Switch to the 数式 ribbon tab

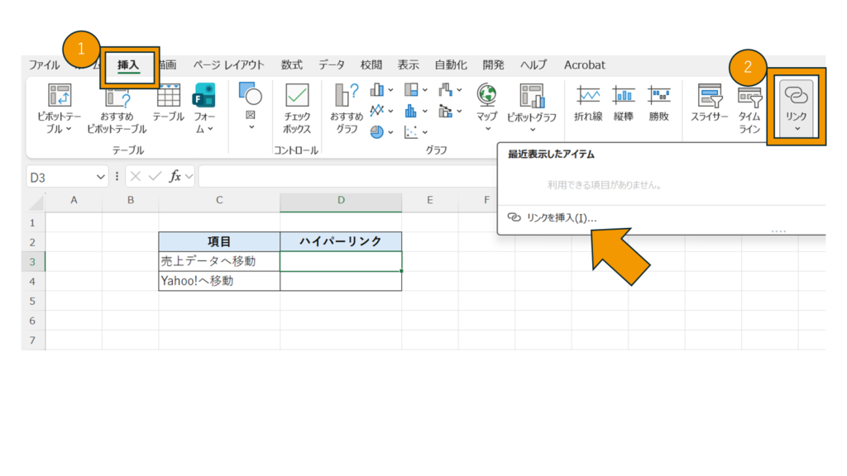click(291, 65)
